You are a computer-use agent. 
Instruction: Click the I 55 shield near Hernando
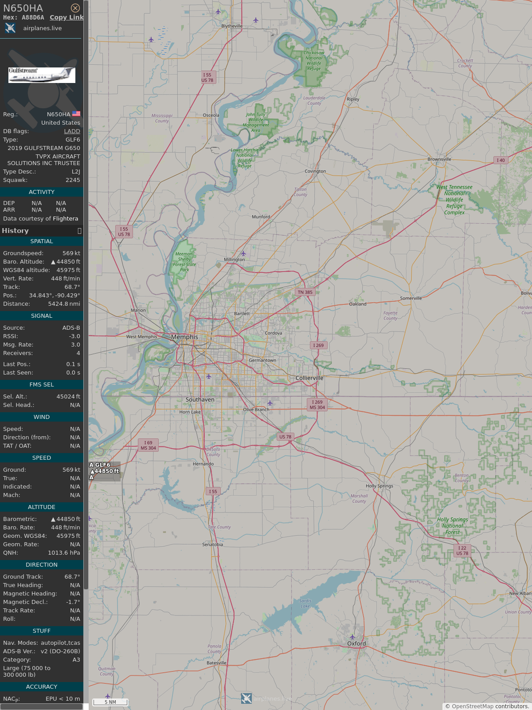[x=213, y=491]
